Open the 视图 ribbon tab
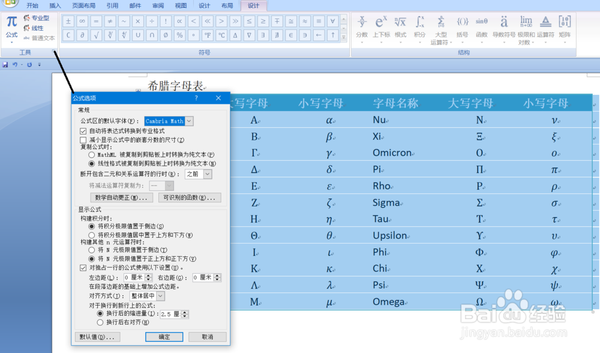Image resolution: width=600 pixels, height=353 pixels. point(181,5)
